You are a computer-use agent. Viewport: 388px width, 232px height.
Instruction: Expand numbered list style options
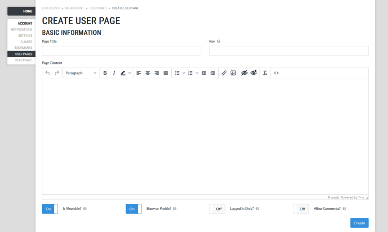point(197,73)
